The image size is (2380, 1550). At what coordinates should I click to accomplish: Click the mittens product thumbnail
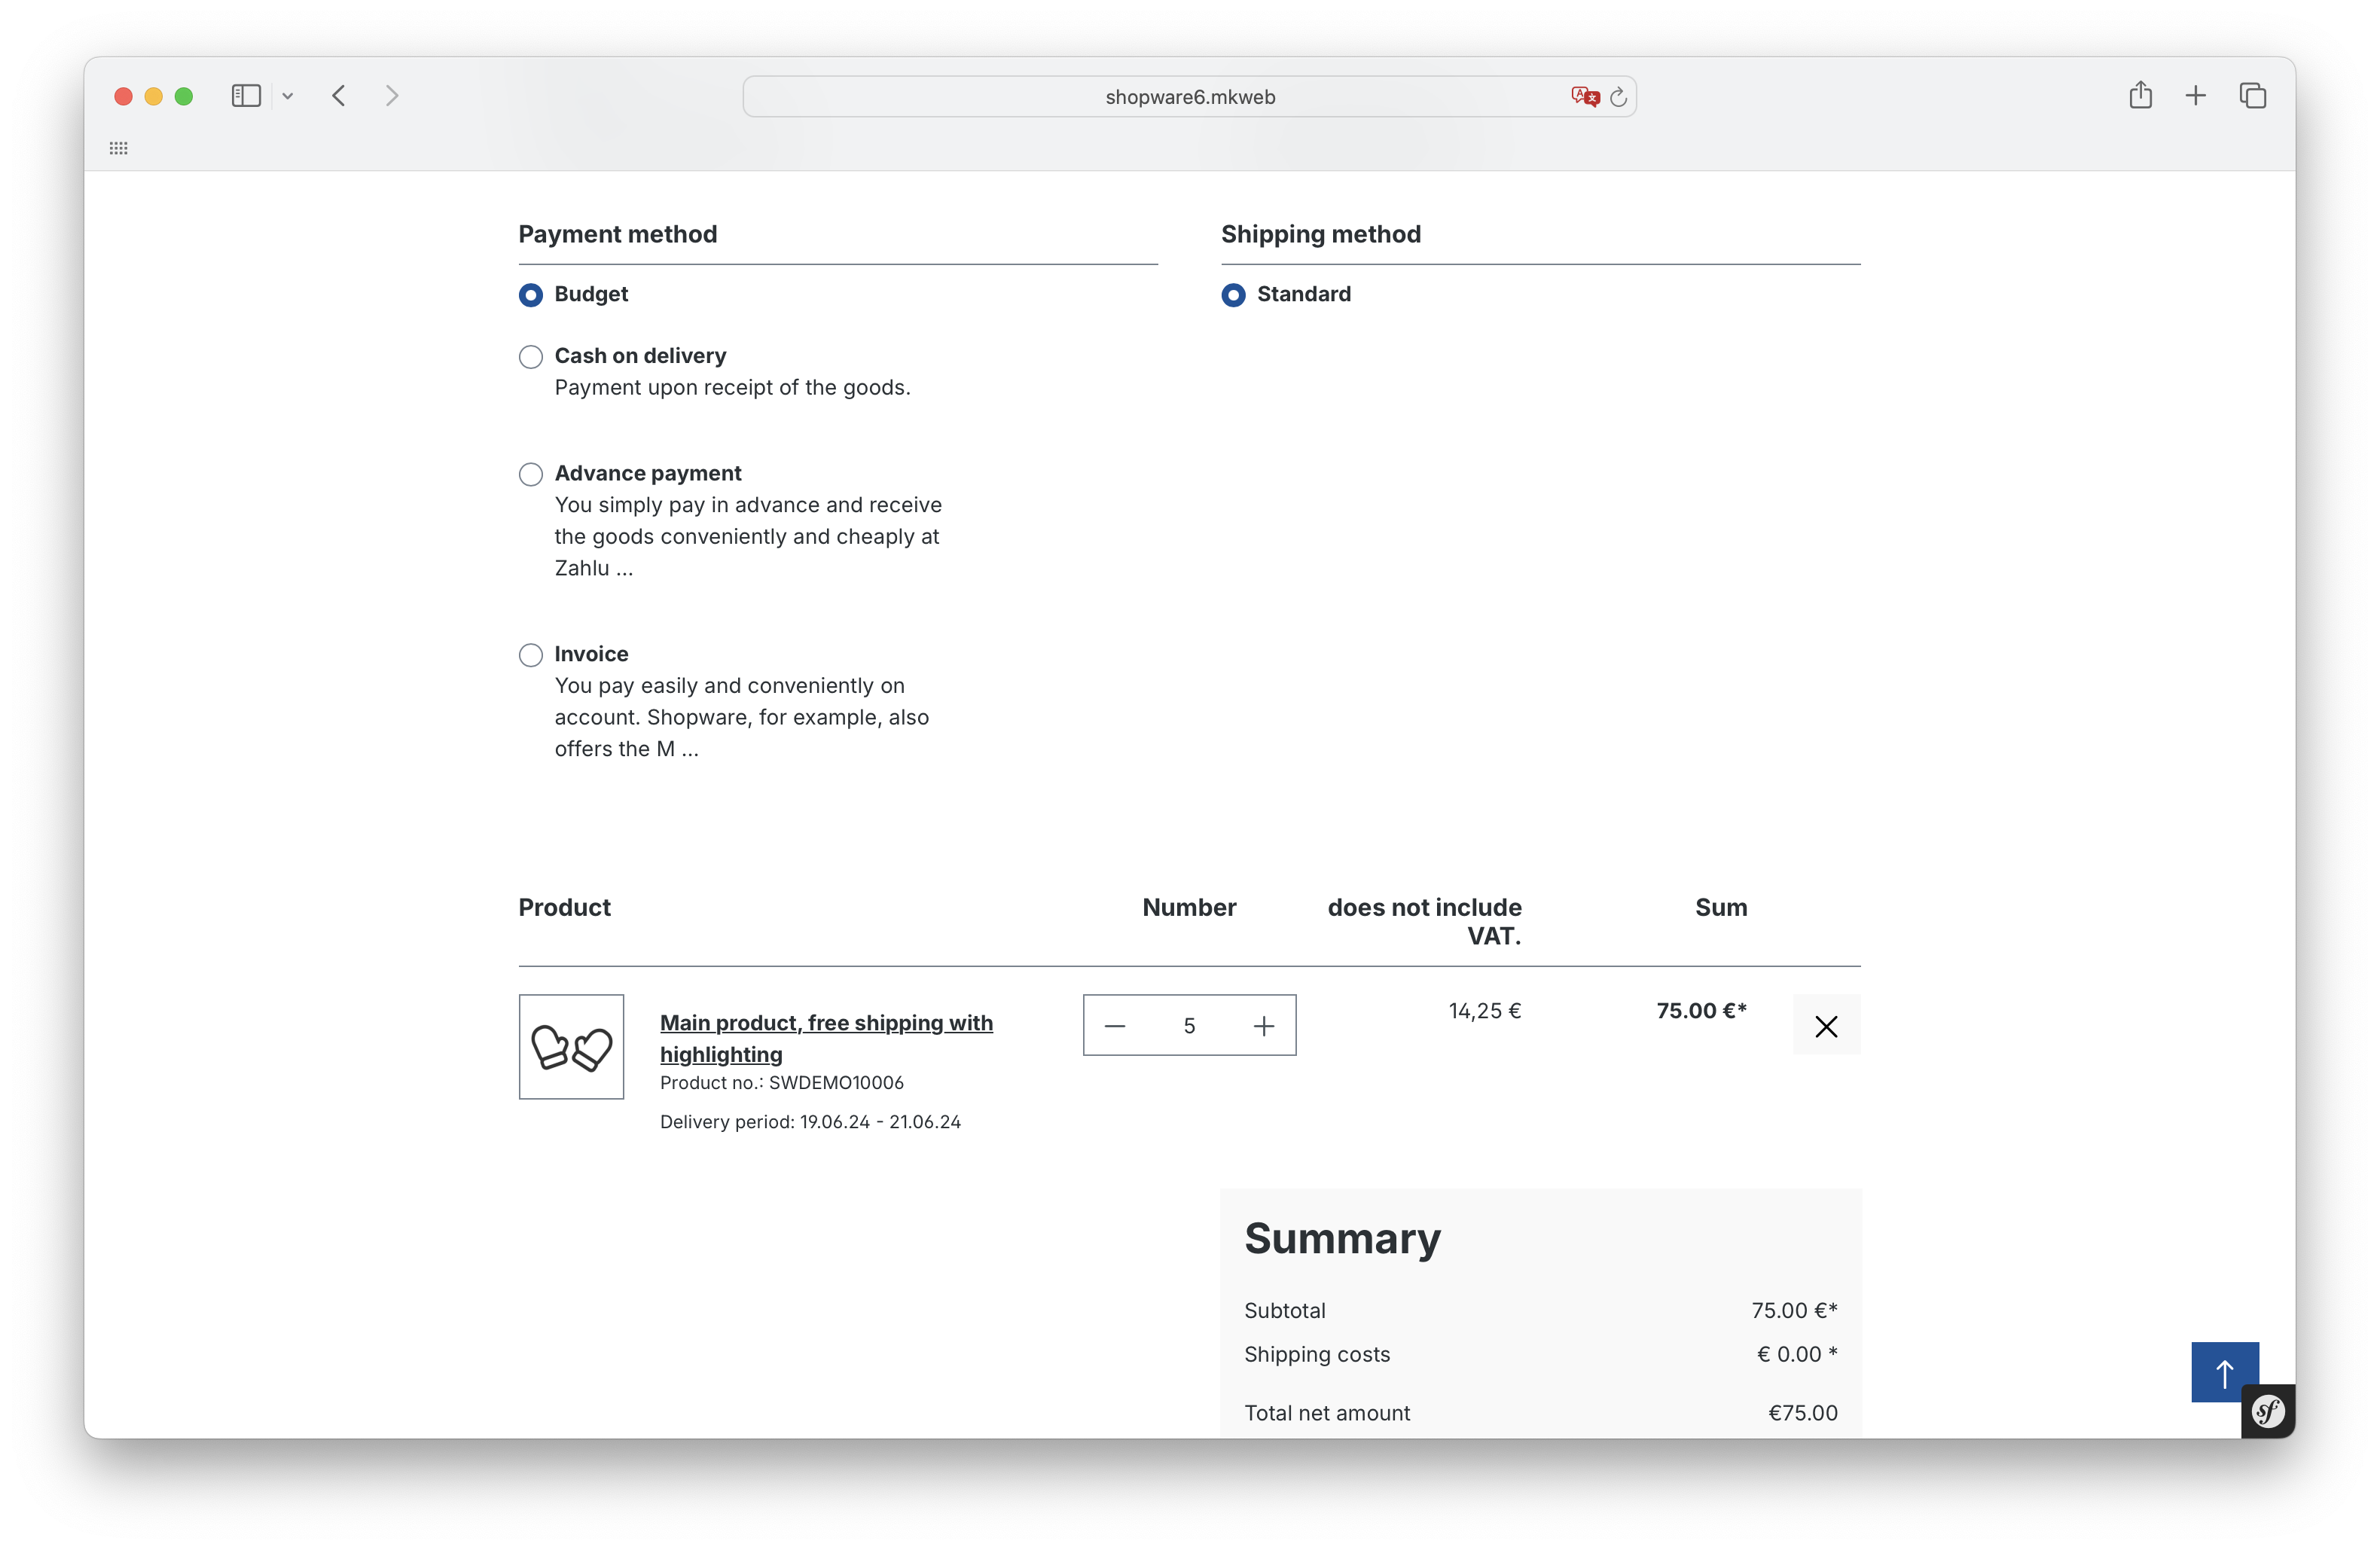571,1047
